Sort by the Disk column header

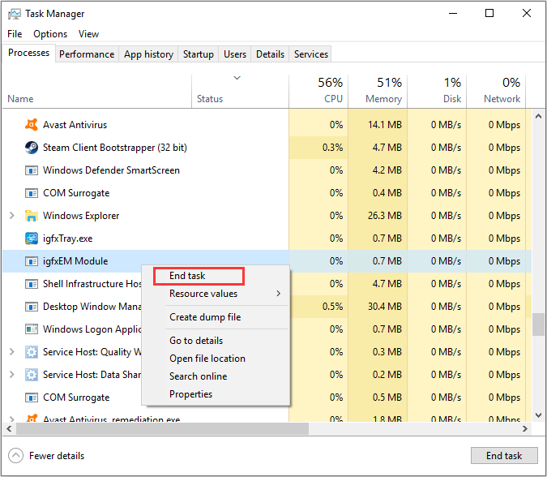pyautogui.click(x=437, y=92)
